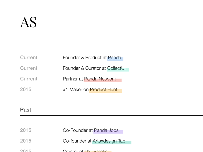Open the CollectUI link
This screenshot has height=152, width=203.
117,68
